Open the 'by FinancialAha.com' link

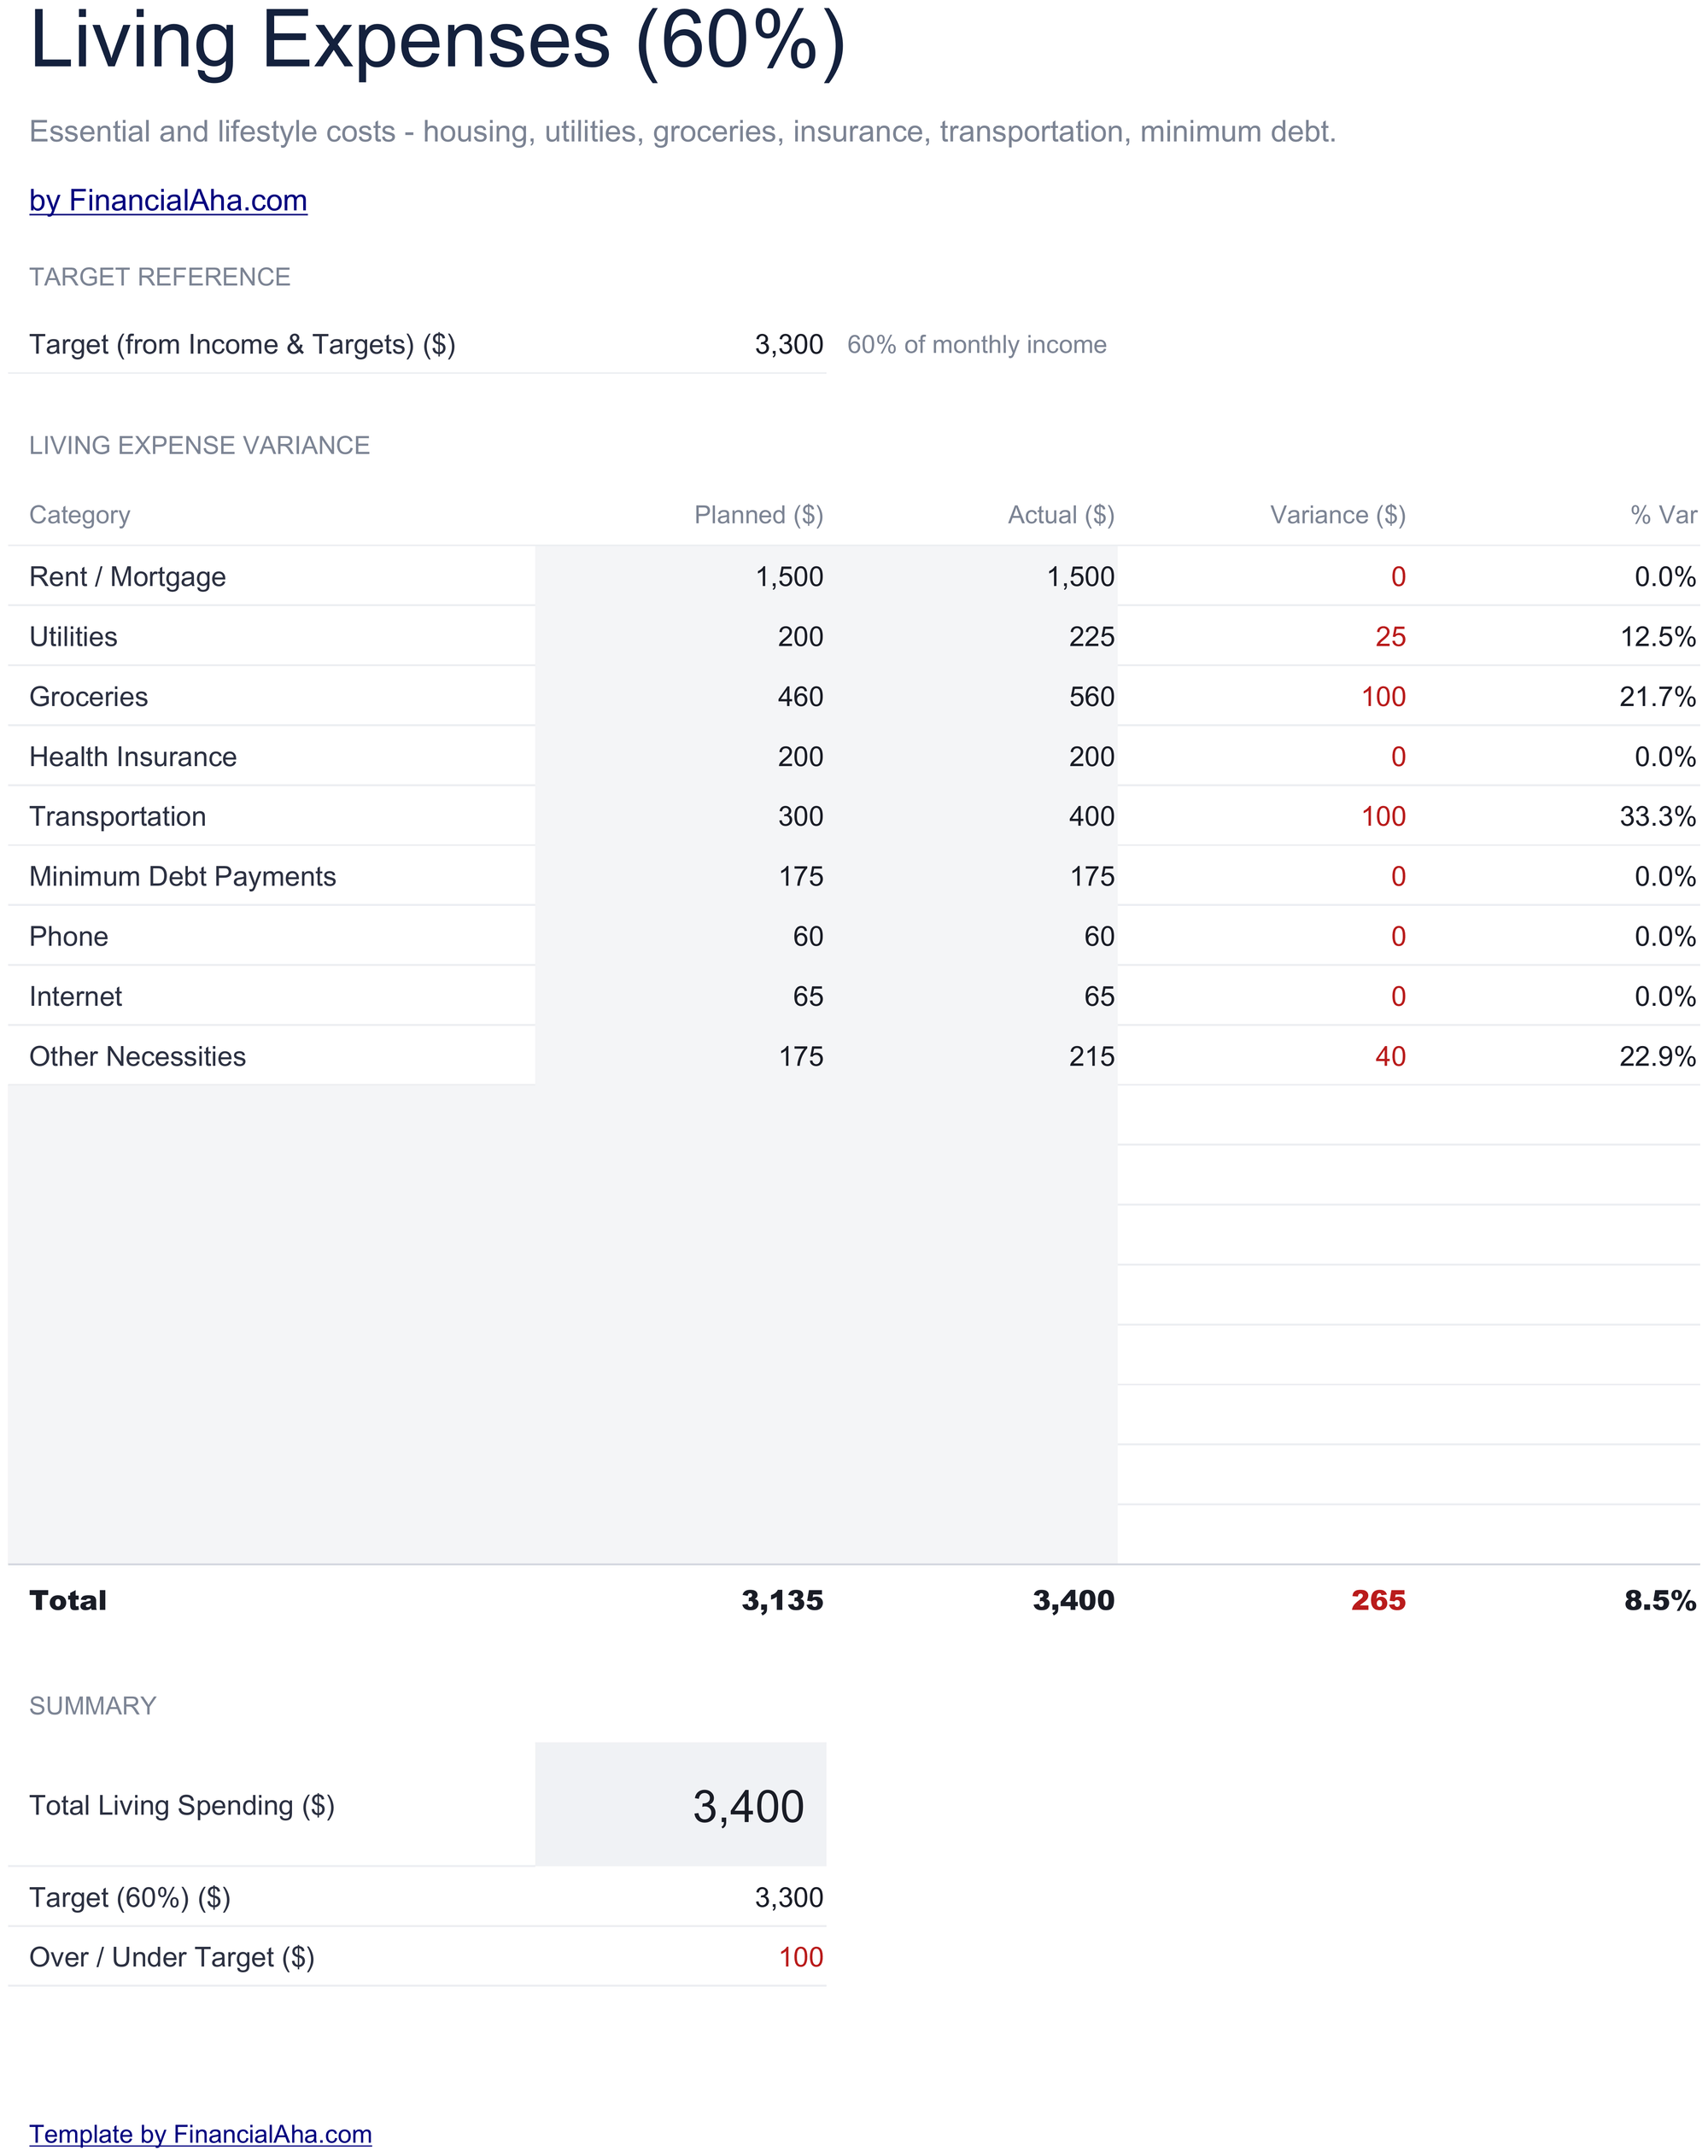coord(168,201)
